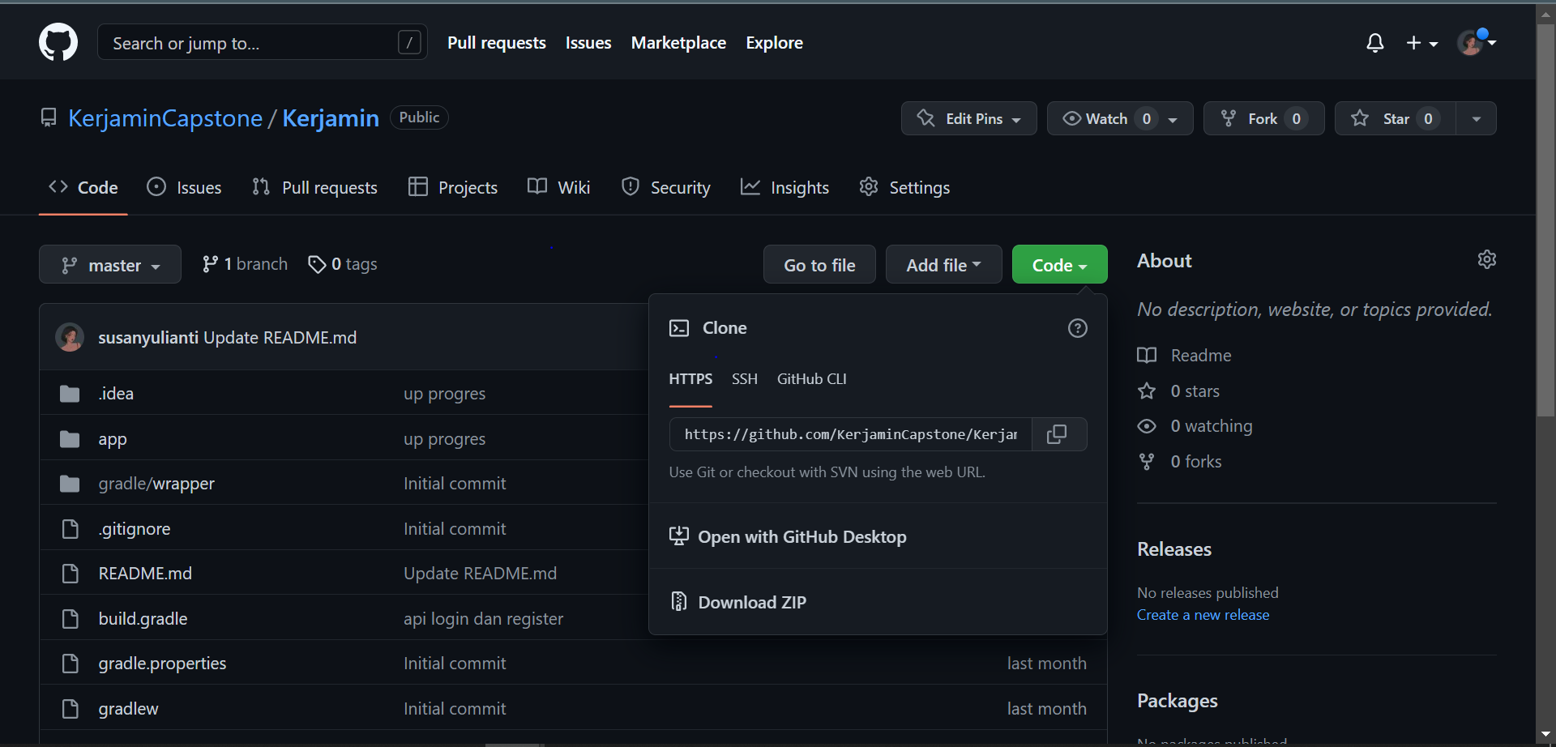The width and height of the screenshot is (1556, 747).
Task: Open the GitHub home page via the logo
Action: click(58, 42)
